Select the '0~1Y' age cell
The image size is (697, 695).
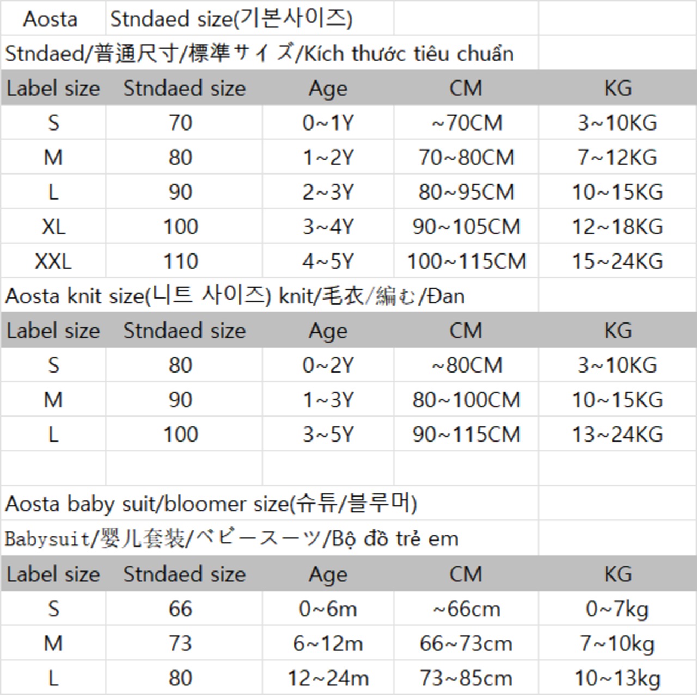(x=328, y=123)
